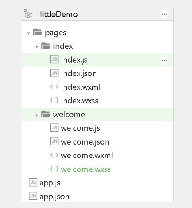Select the welcome folder name
Screen dimensions: 192x208
(x=69, y=115)
